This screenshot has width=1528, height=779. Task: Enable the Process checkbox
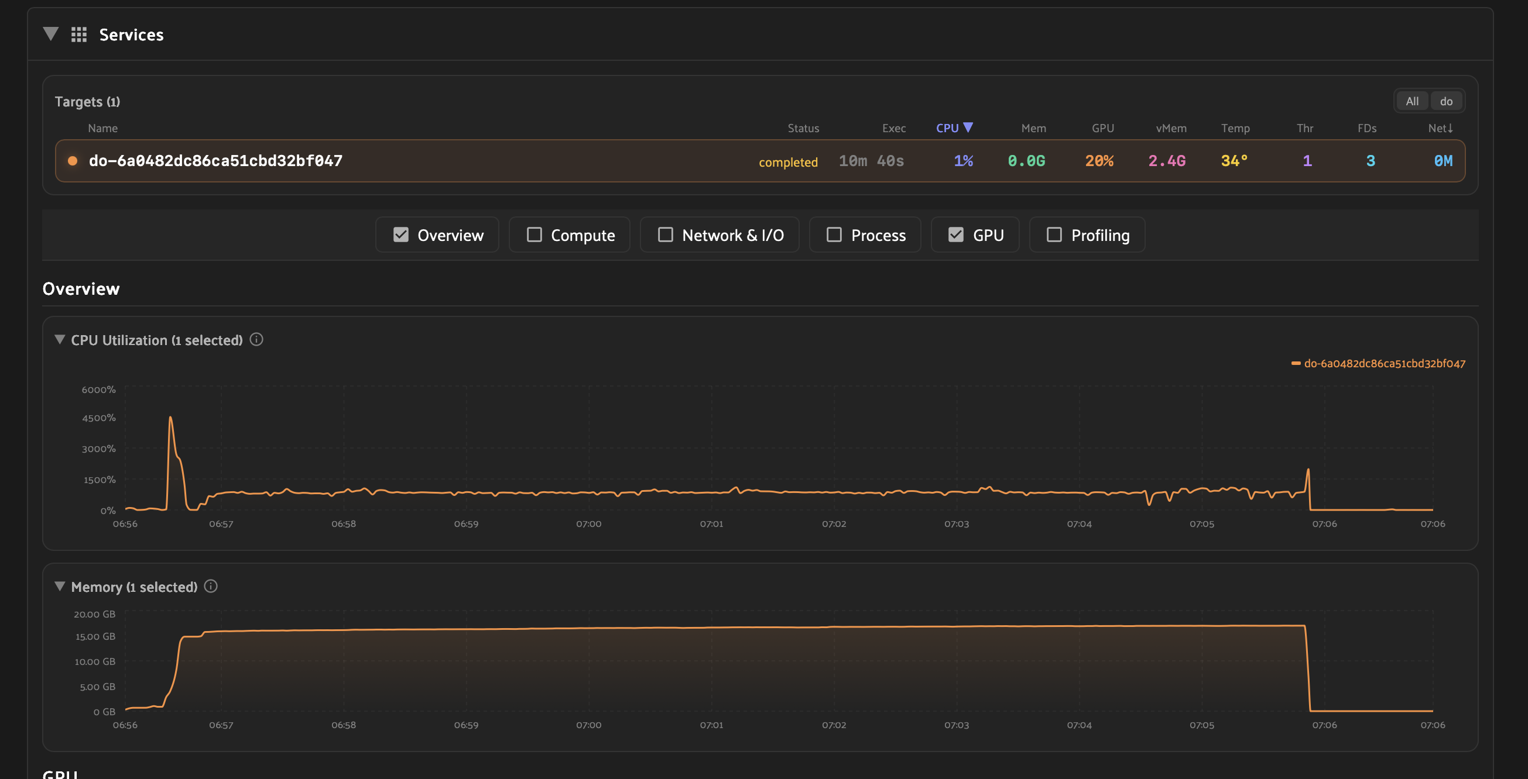pyautogui.click(x=834, y=235)
